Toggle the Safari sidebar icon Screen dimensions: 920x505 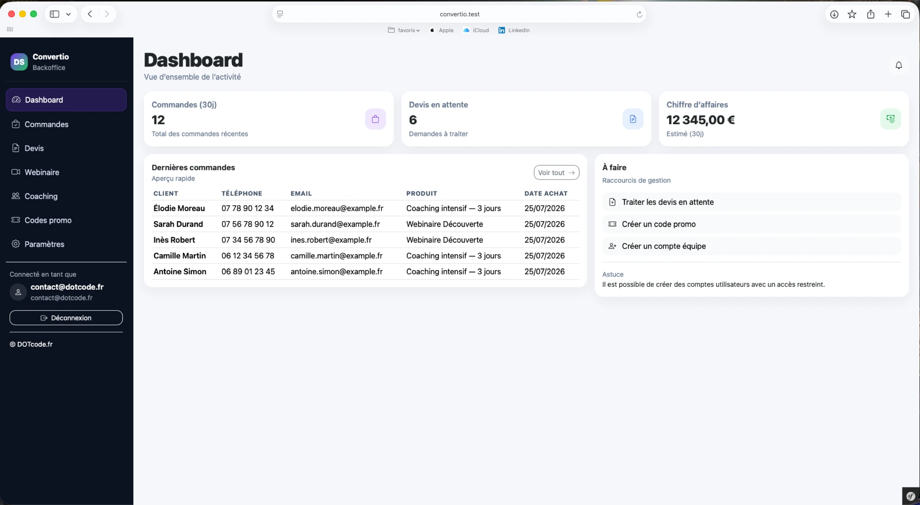[54, 14]
